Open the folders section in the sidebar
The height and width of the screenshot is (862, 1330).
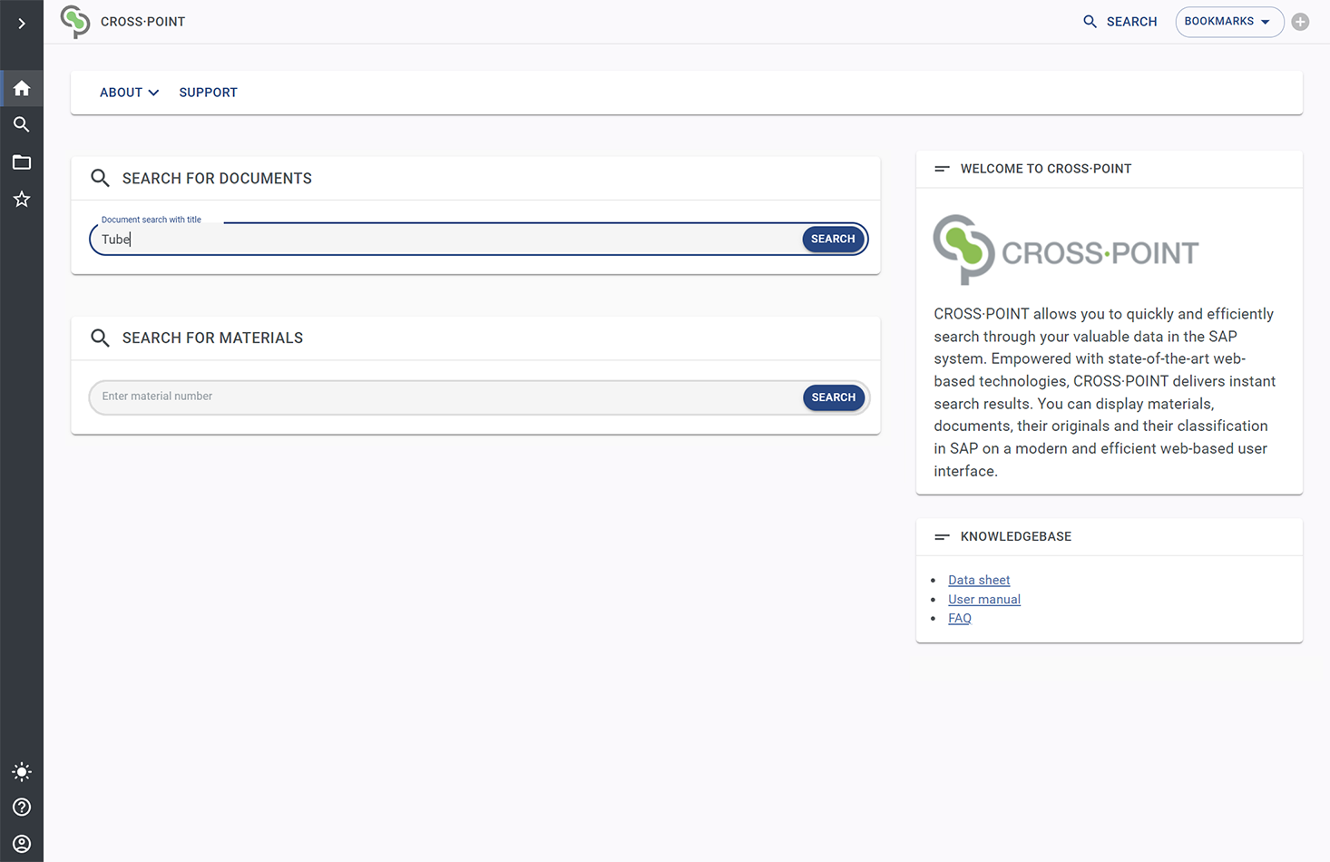click(x=21, y=162)
